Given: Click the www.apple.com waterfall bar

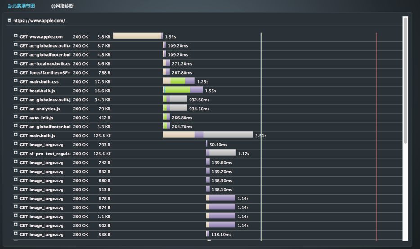Looking at the screenshot, I should click(138, 36).
